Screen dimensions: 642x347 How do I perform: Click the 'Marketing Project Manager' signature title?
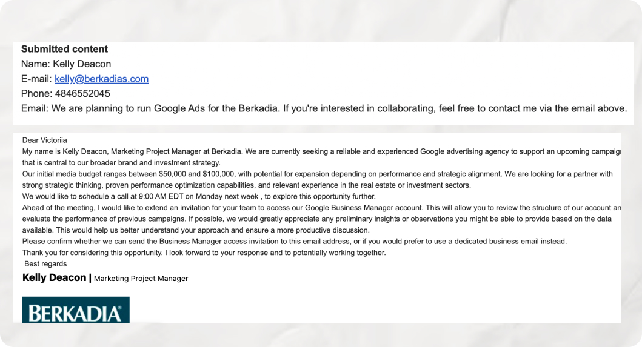point(141,279)
